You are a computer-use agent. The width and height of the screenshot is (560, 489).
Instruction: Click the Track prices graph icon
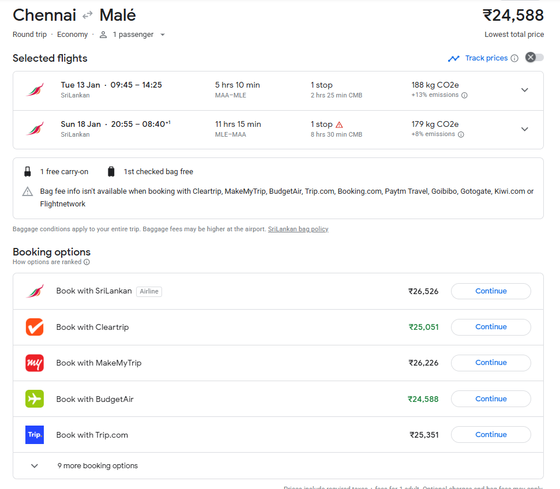click(454, 58)
